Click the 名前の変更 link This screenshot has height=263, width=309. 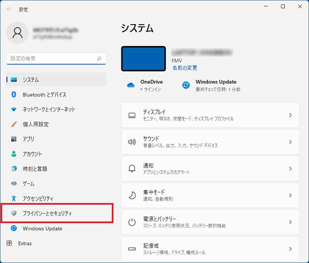[x=185, y=68]
